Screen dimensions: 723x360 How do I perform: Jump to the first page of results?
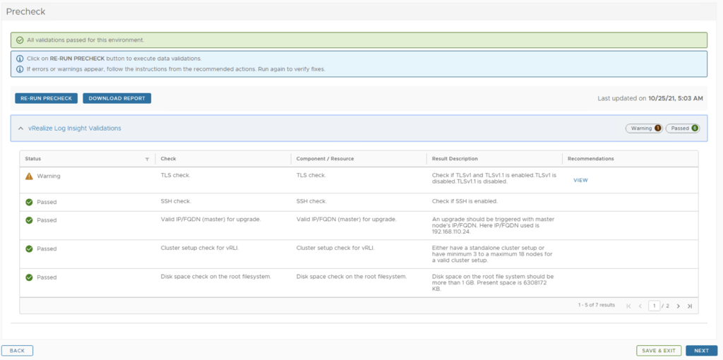(628, 306)
